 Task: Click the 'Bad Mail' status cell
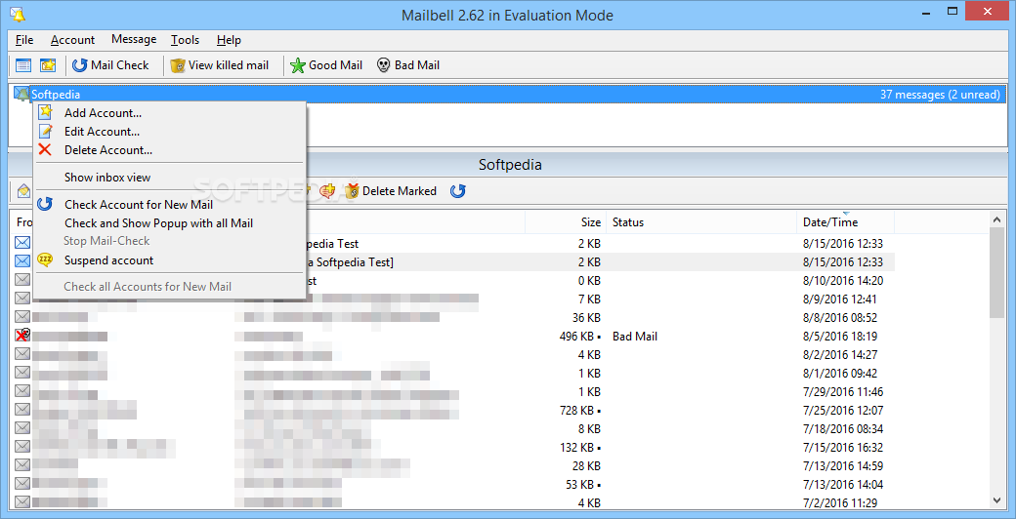[635, 336]
